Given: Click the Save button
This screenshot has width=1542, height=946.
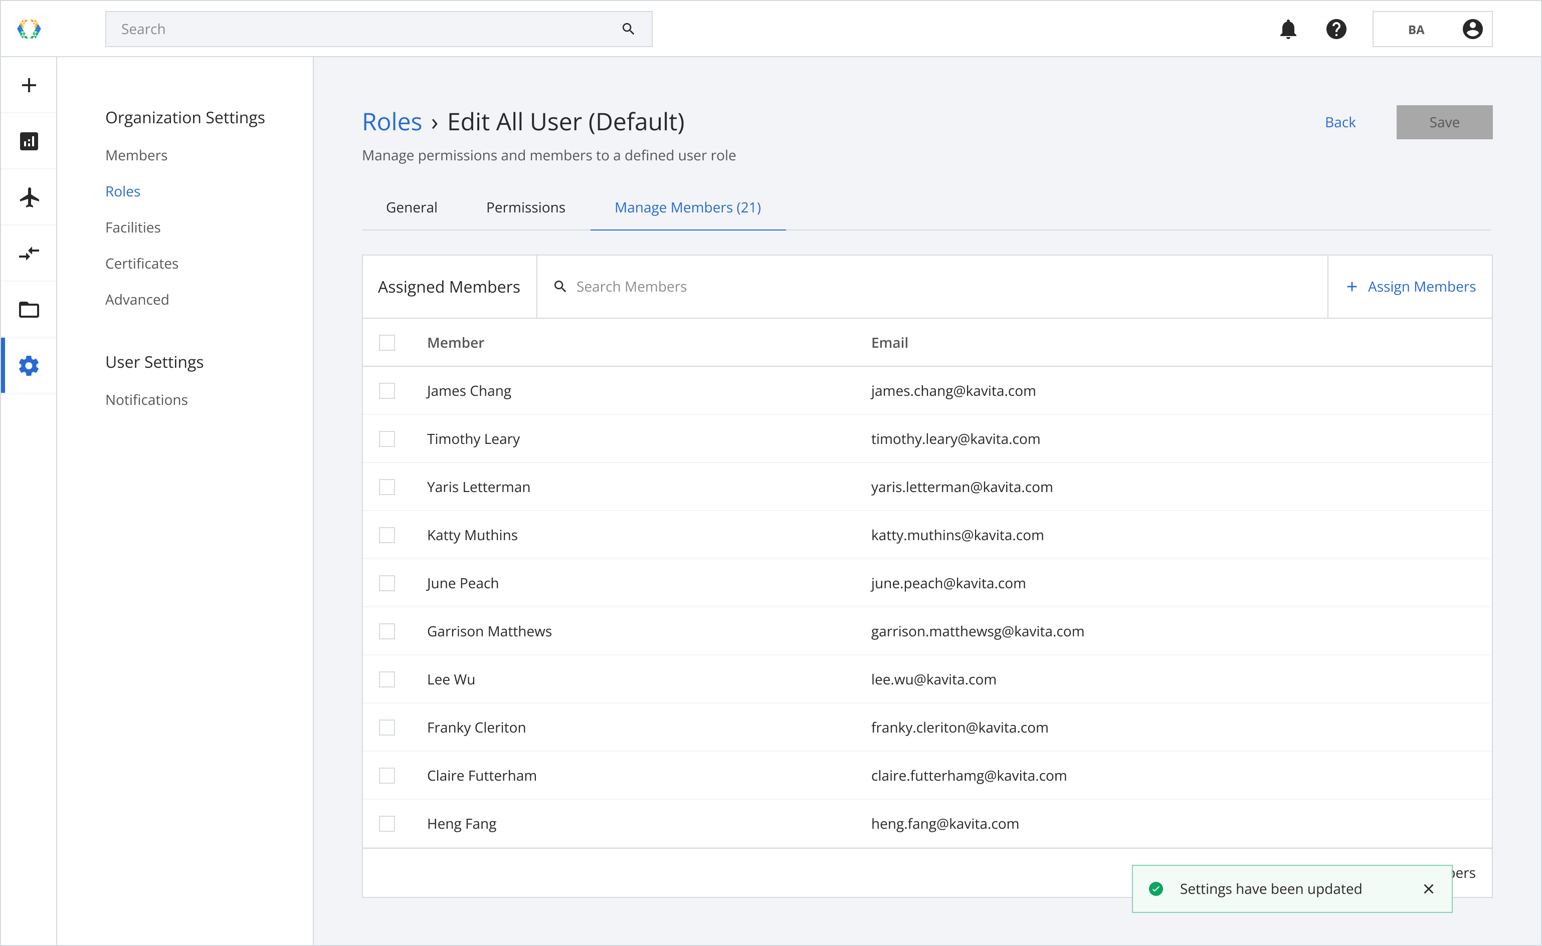Looking at the screenshot, I should pos(1444,122).
